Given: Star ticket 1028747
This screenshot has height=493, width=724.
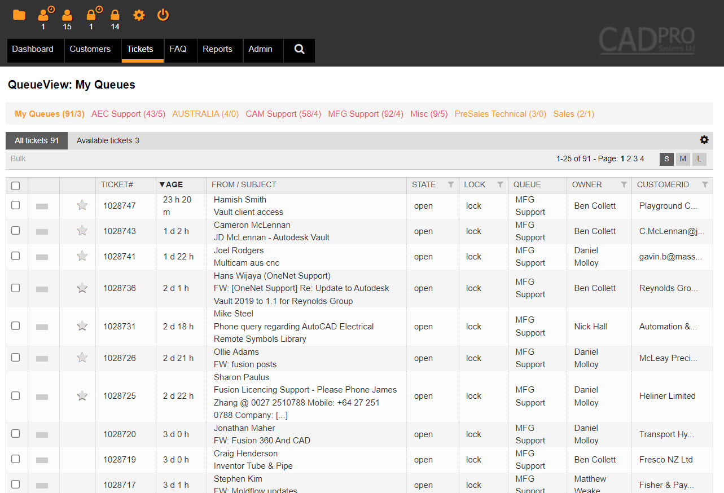Looking at the screenshot, I should pyautogui.click(x=82, y=206).
